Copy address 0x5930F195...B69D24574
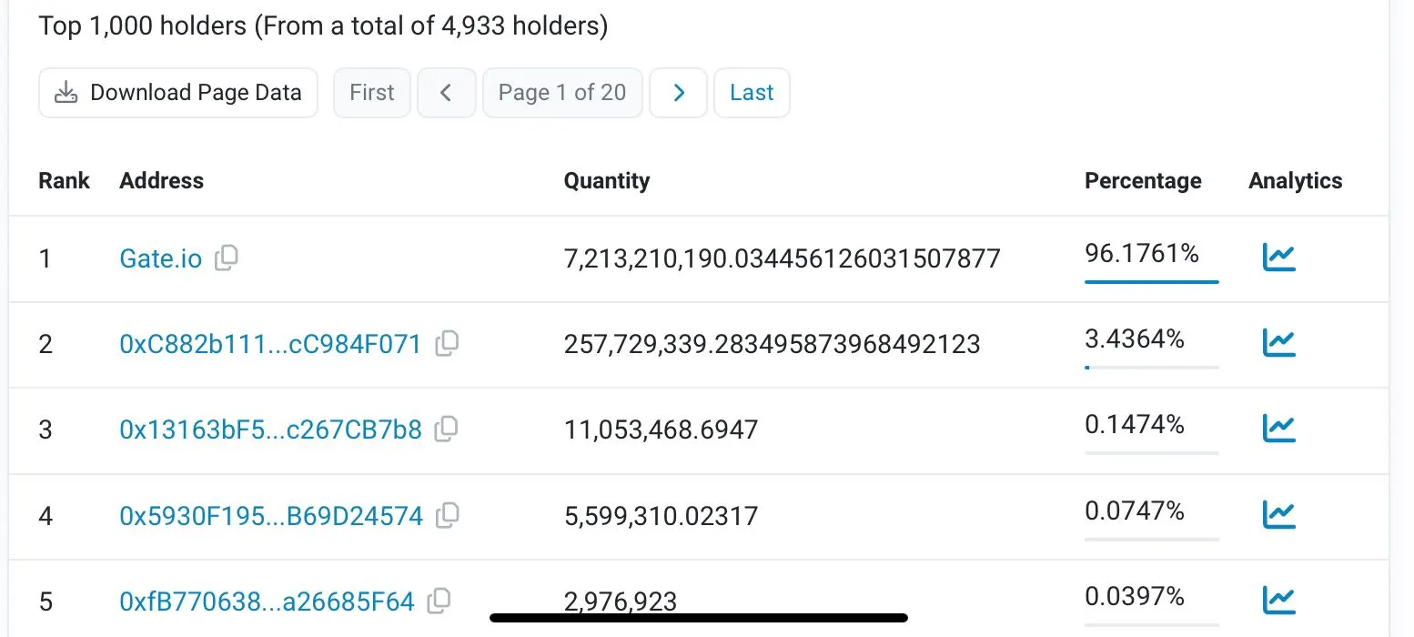Screen dimensions: 1414x637 447,516
